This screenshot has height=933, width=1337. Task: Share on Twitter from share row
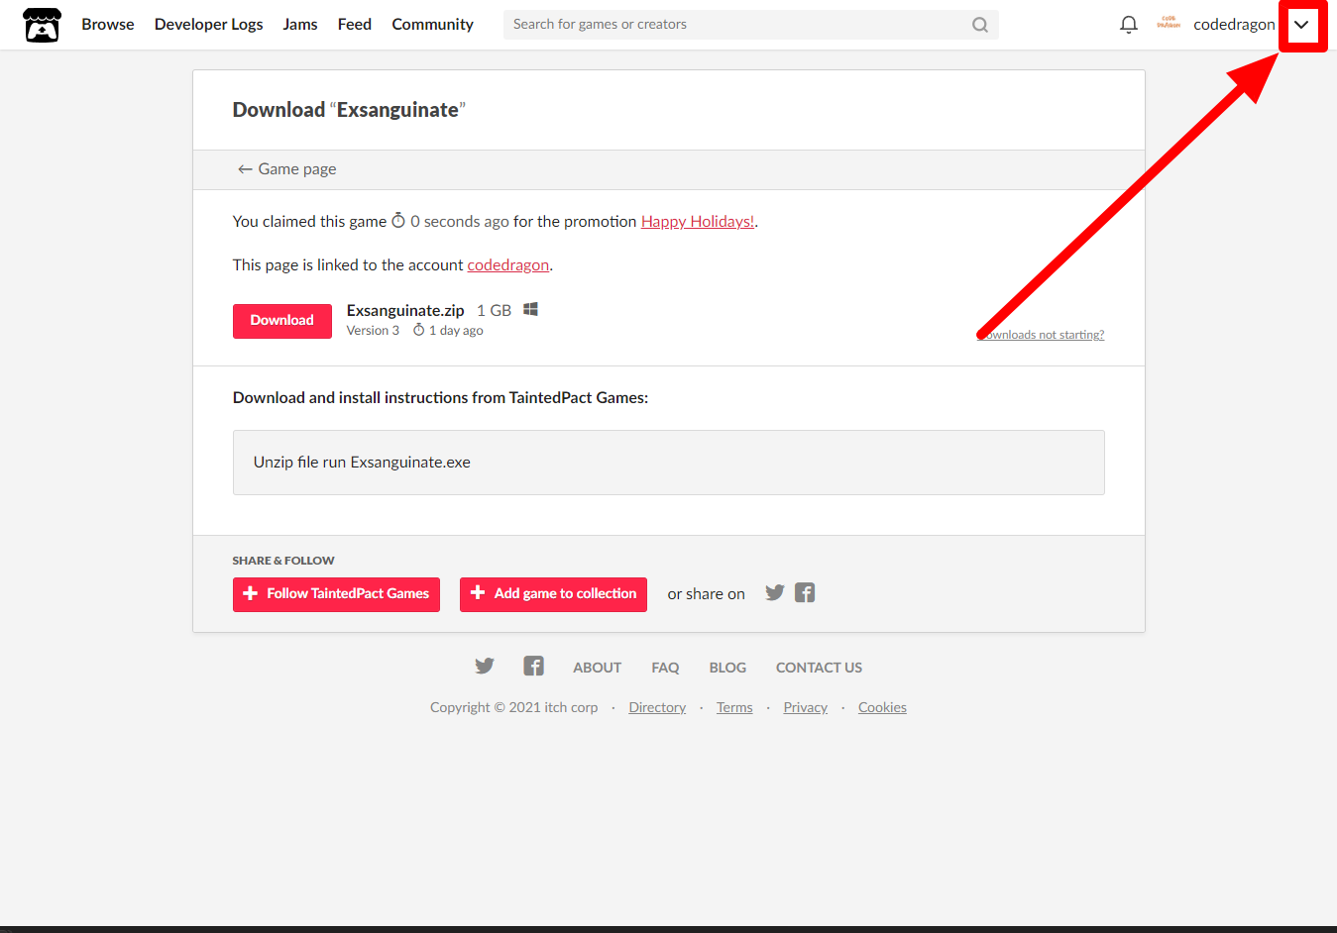[775, 593]
